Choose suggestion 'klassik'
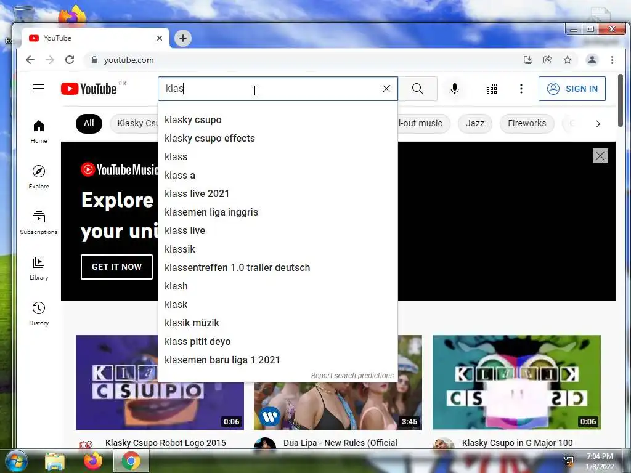Image resolution: width=631 pixels, height=473 pixels. point(278,249)
